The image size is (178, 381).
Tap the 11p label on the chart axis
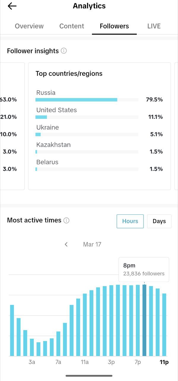coord(164,362)
